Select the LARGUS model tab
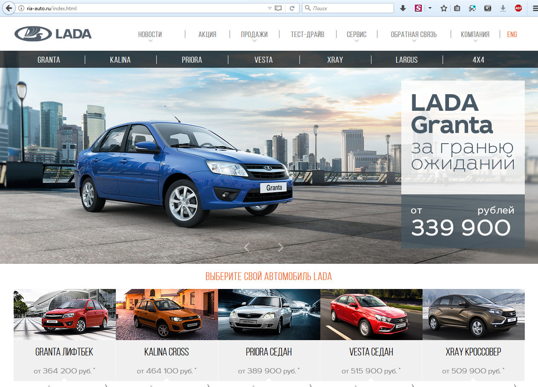 click(x=407, y=60)
